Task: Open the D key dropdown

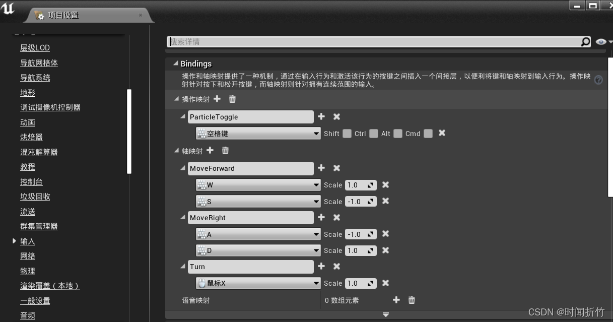Action: click(x=258, y=250)
